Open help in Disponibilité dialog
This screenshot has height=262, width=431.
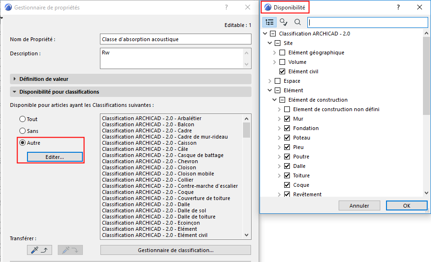[x=398, y=8]
